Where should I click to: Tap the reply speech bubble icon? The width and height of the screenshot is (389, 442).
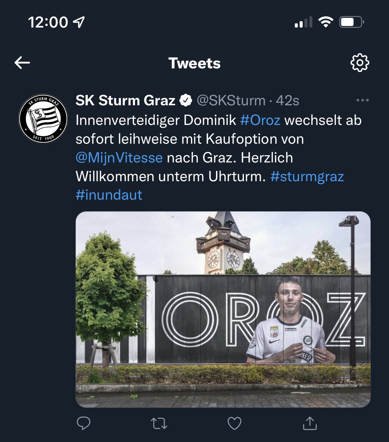click(83, 423)
